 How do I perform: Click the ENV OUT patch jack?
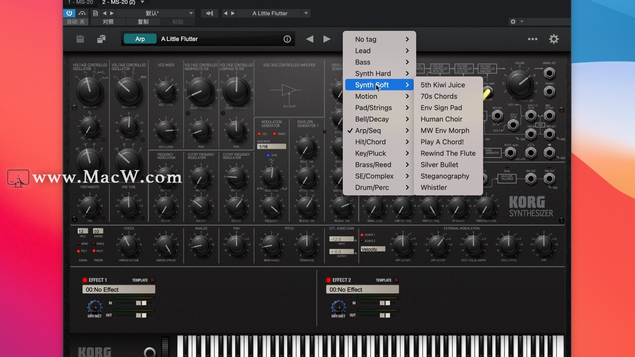point(530,179)
